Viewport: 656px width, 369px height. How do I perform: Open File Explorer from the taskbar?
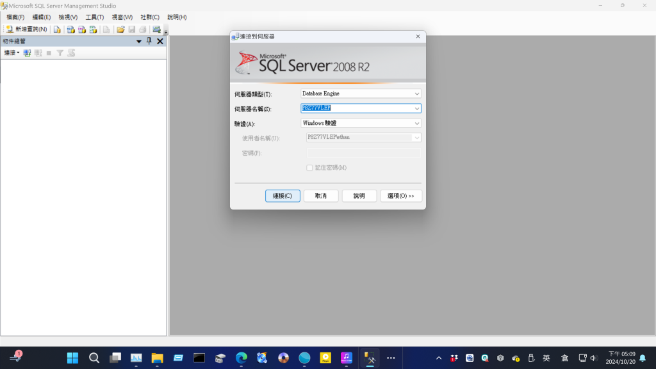(x=157, y=358)
